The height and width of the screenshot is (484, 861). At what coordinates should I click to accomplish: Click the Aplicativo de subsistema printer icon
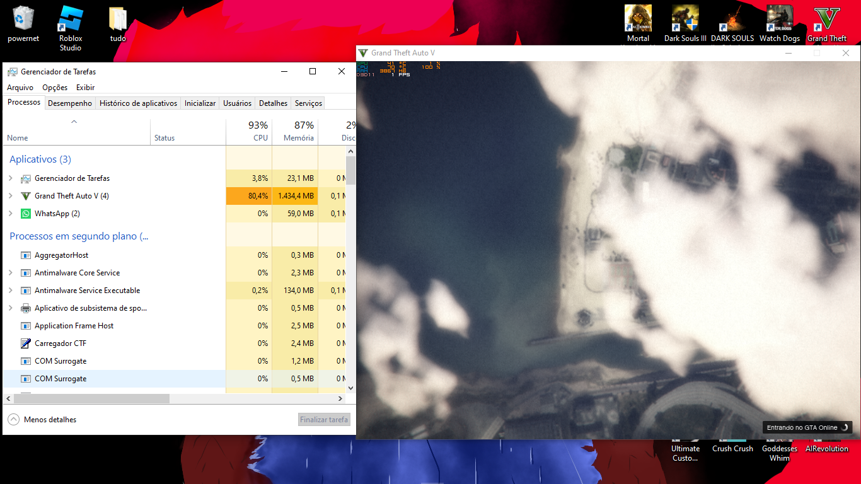pos(26,308)
